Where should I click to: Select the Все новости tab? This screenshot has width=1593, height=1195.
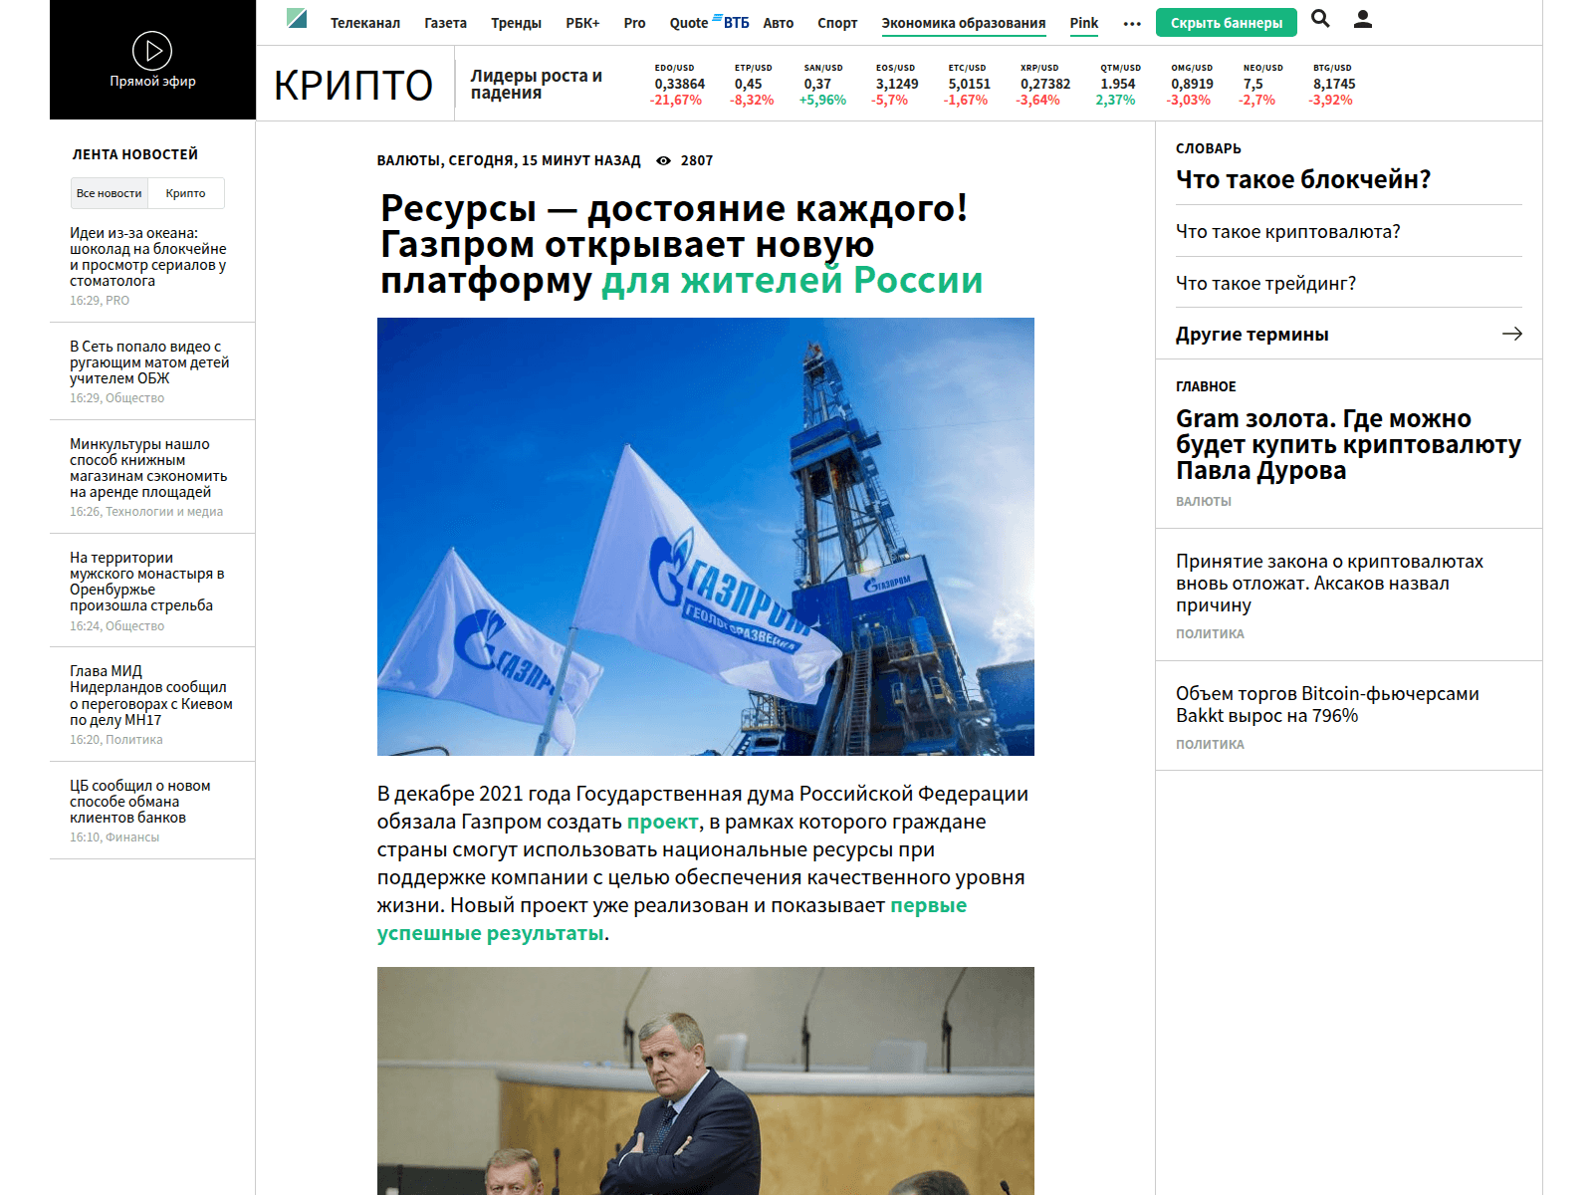(110, 193)
